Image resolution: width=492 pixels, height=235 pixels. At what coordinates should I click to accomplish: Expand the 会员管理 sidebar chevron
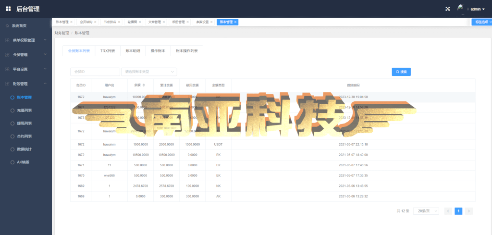click(45, 54)
